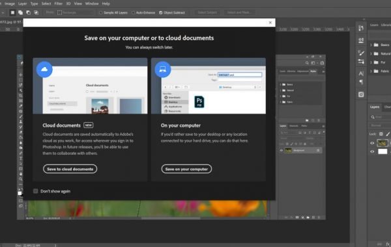Open the Brush Settings panel icon
Viewport: 391px width, 247px height.
[361, 53]
